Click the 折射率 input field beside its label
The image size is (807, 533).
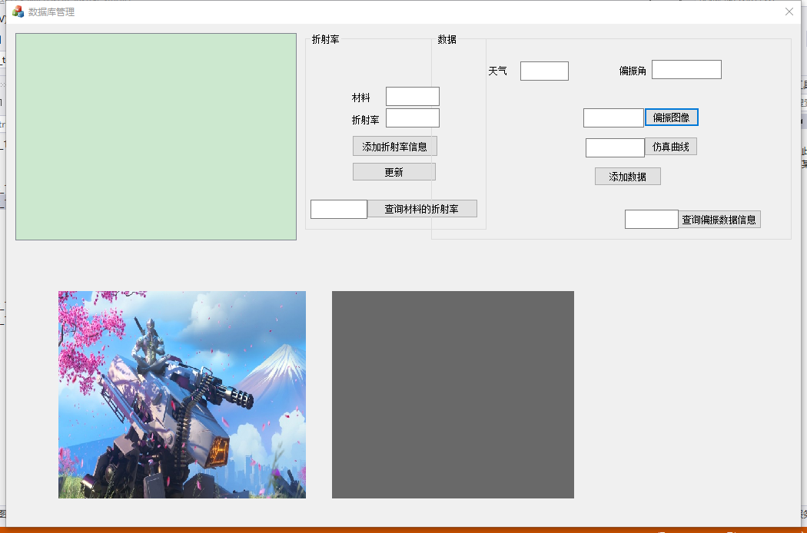[412, 118]
